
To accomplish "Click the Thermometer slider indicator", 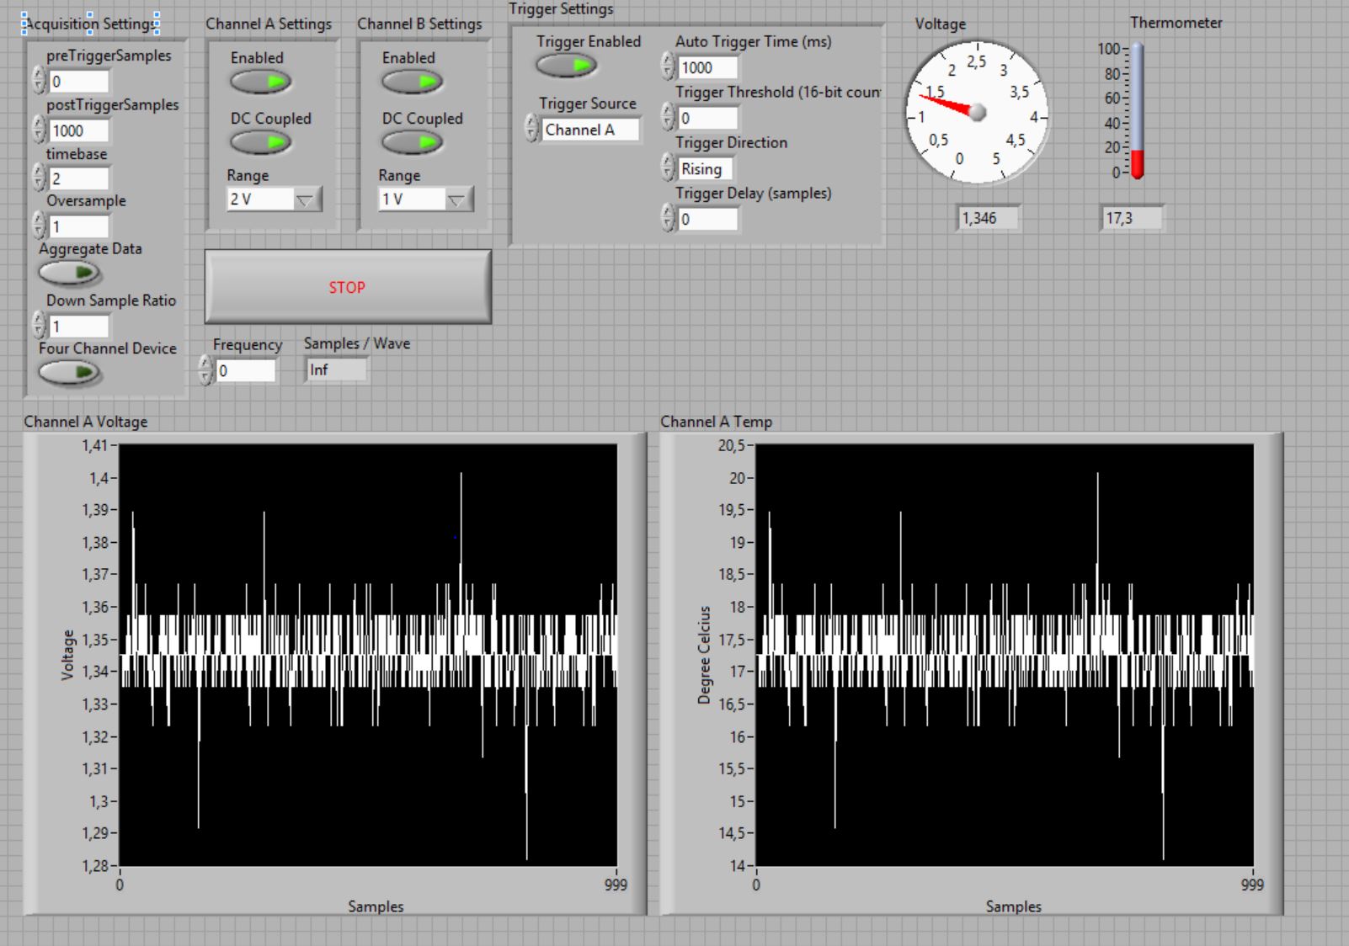I will tap(1137, 160).
